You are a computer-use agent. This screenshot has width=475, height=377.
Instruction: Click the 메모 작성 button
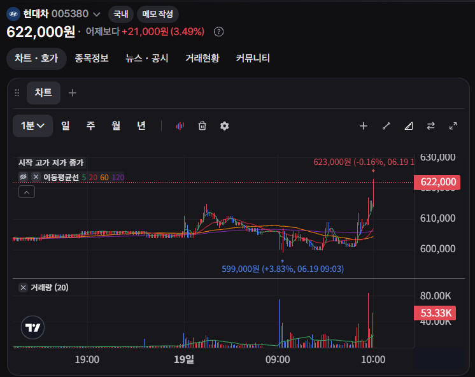tap(157, 14)
